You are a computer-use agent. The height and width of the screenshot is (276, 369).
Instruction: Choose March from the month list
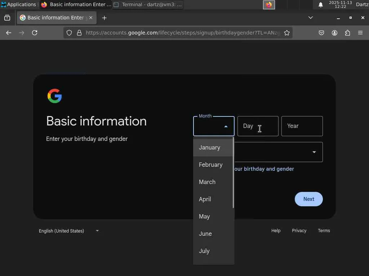213,182
